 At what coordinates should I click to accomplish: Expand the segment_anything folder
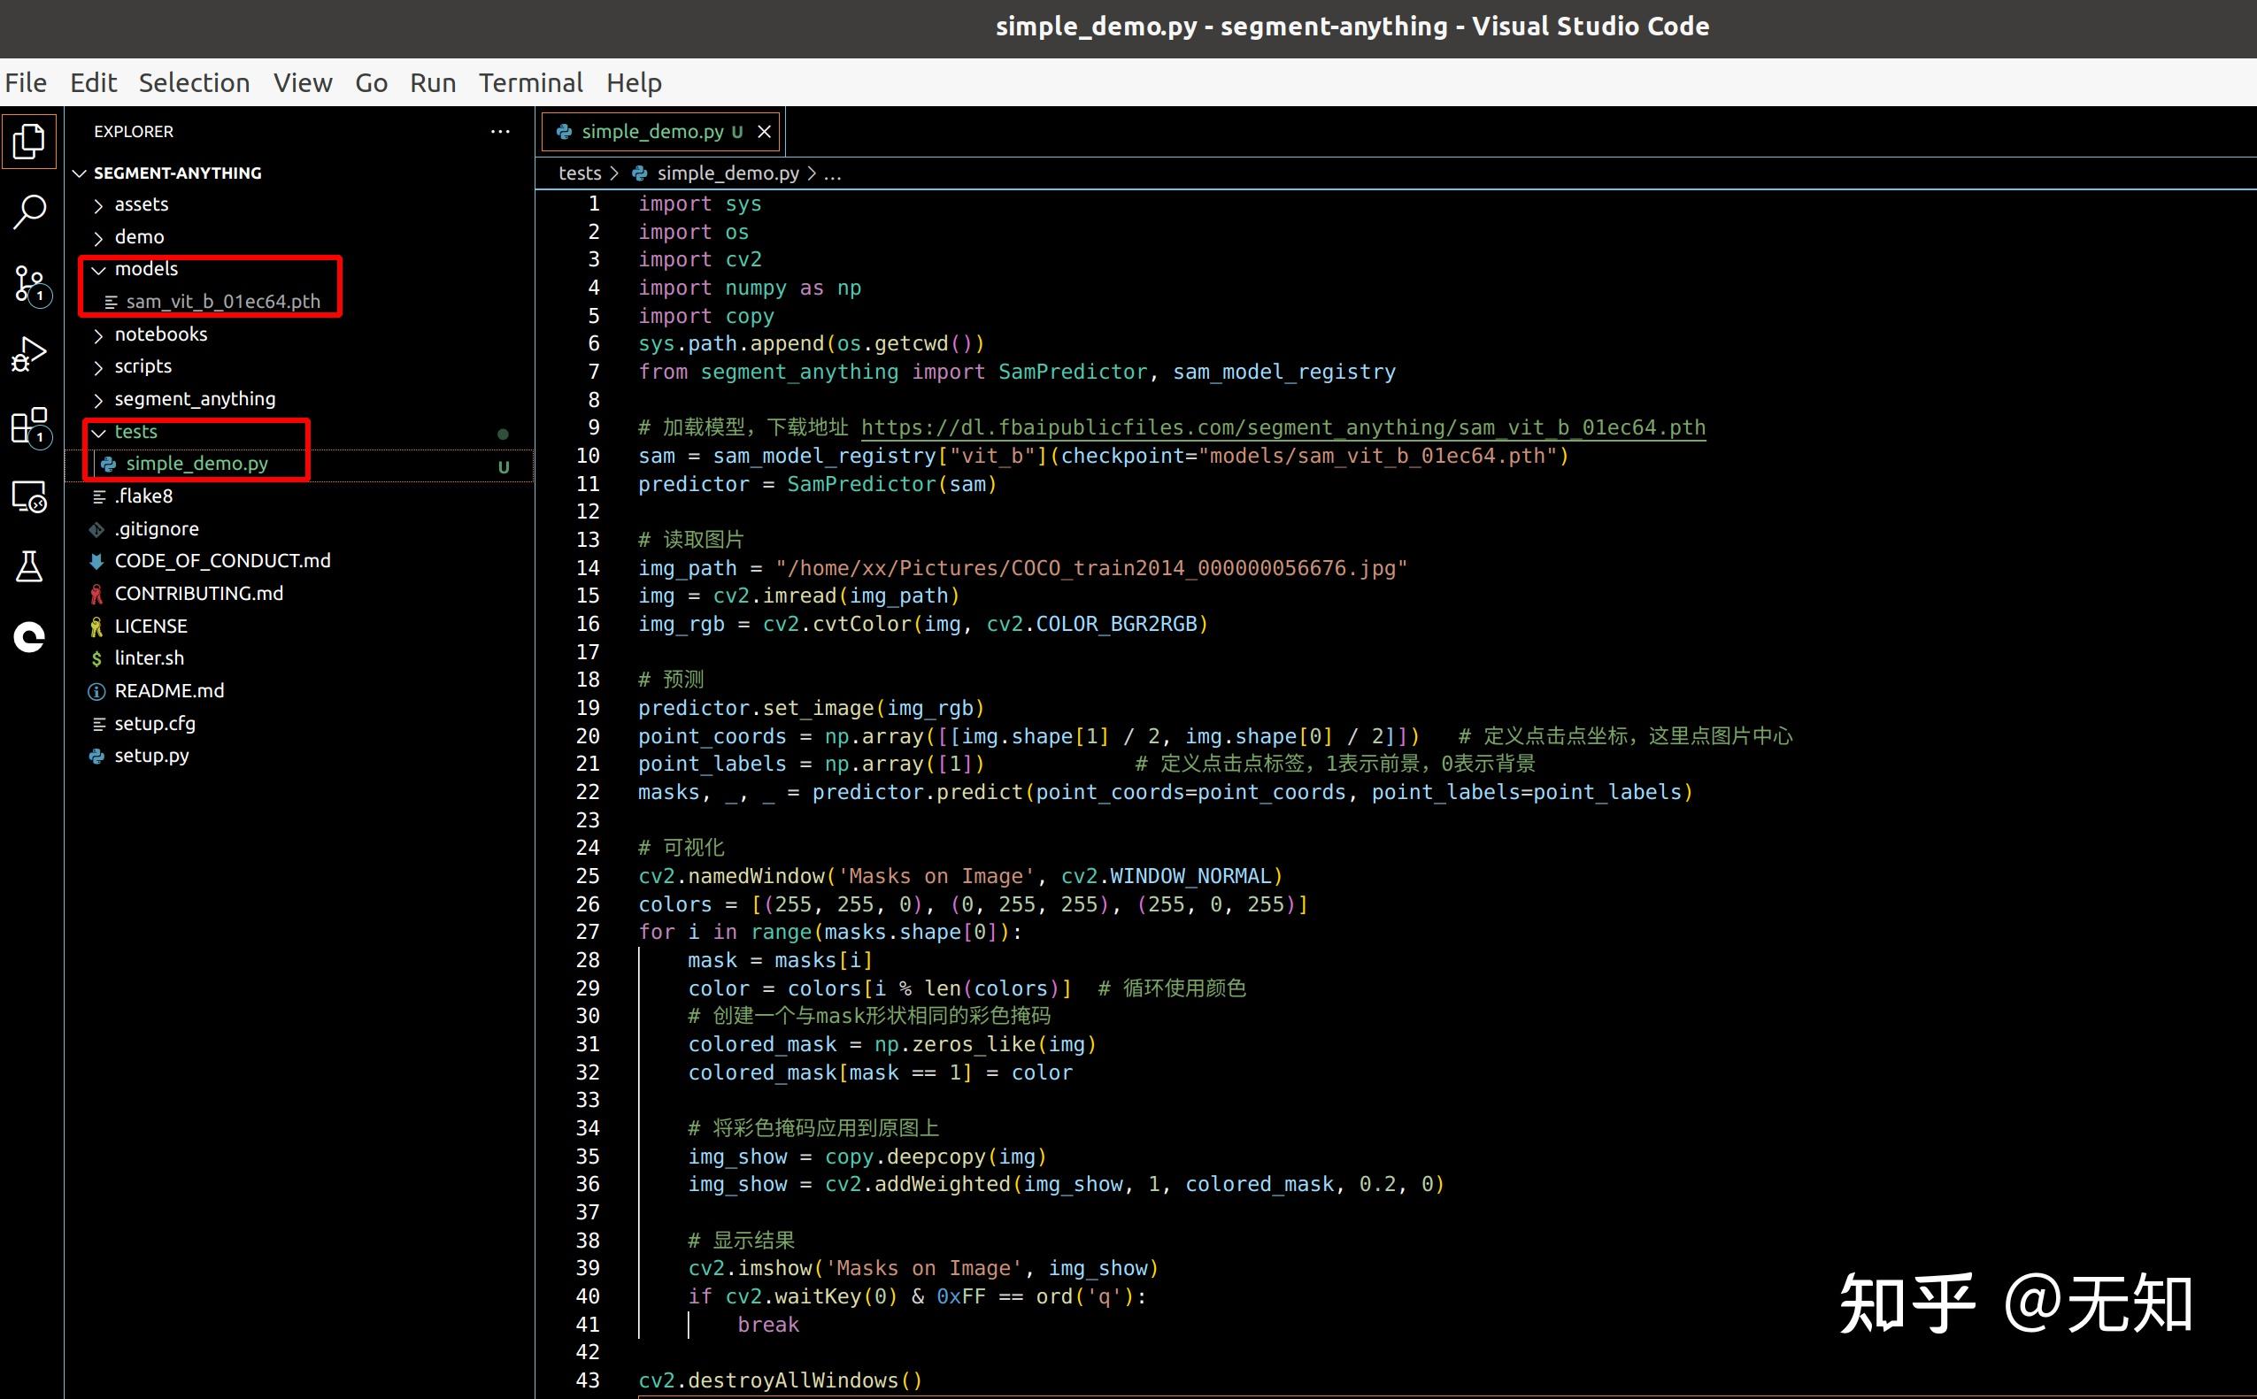pos(98,400)
